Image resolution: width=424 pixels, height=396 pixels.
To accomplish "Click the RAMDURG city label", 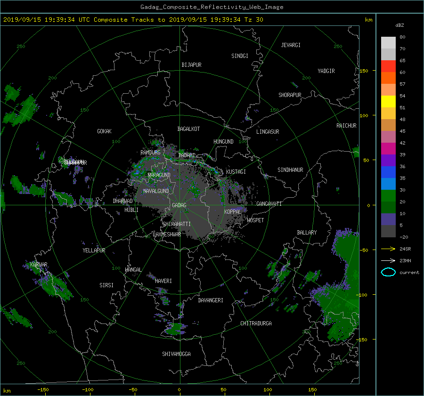I will (x=150, y=153).
